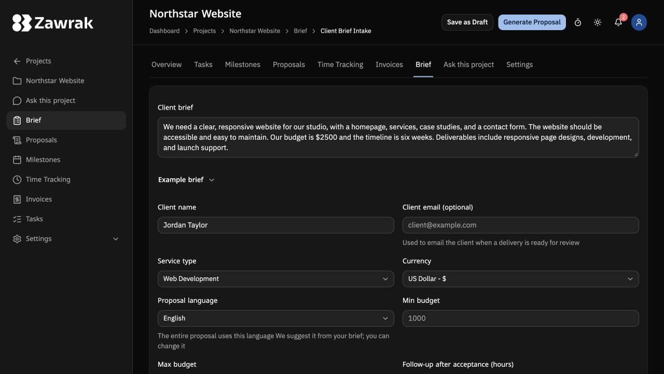The width and height of the screenshot is (664, 374).
Task: Open the Service type dropdown
Action: [x=276, y=279]
